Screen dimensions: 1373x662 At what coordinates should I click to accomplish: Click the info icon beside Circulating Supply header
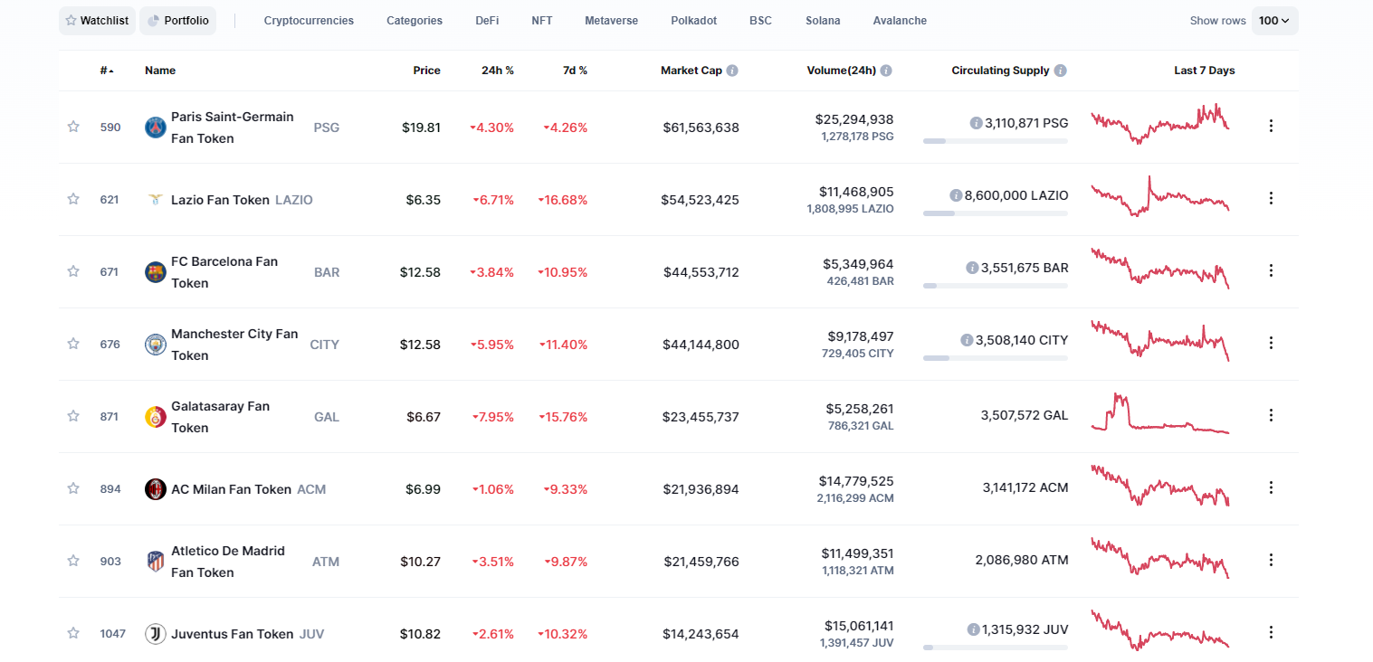click(x=1060, y=71)
